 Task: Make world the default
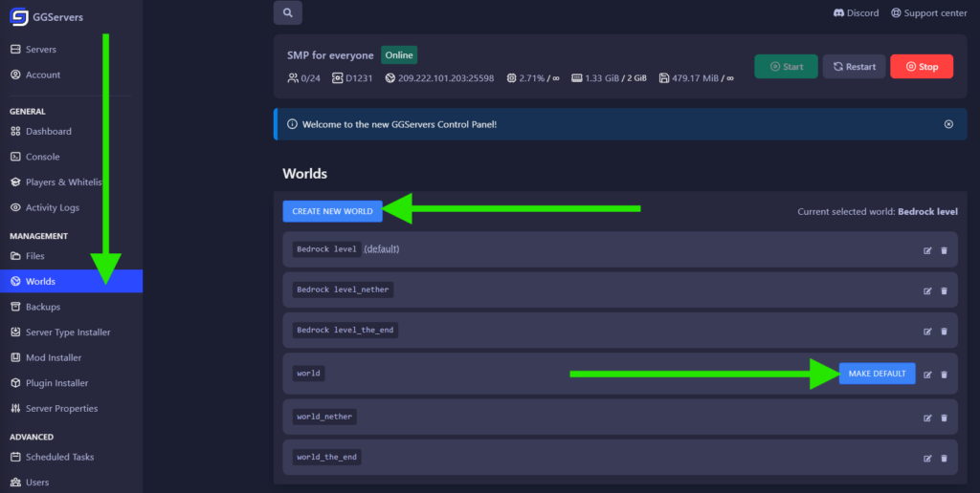click(x=877, y=374)
